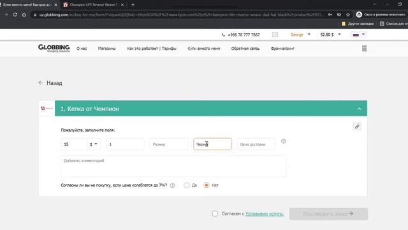Image resolution: width=408 pixels, height=230 pixels.
Task: Expand the George account dropdown
Action: click(x=309, y=34)
